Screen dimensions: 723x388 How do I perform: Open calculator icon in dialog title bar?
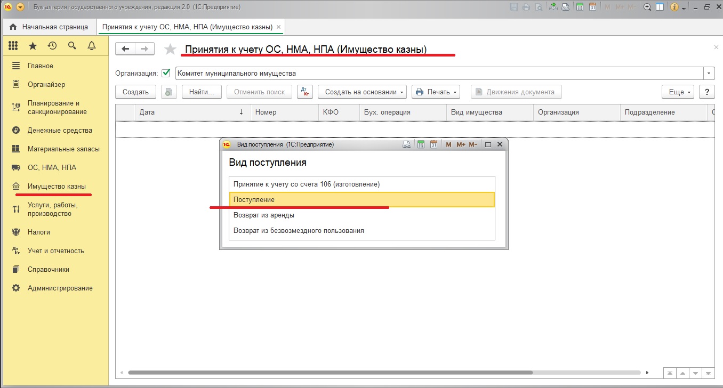pyautogui.click(x=421, y=144)
